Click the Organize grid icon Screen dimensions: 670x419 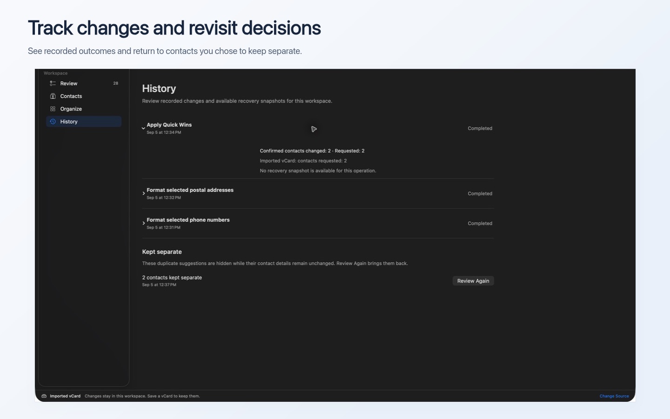point(53,109)
